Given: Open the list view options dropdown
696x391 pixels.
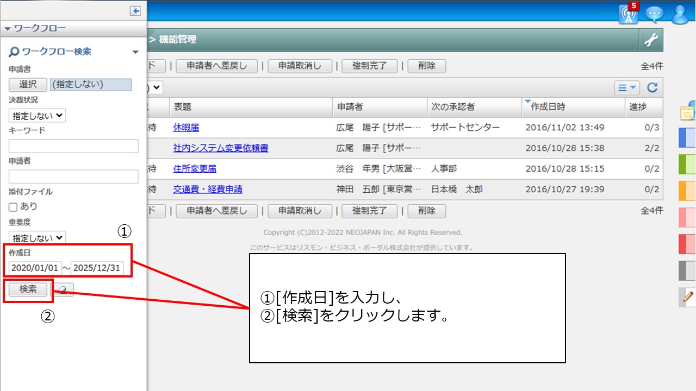Looking at the screenshot, I should pyautogui.click(x=626, y=87).
